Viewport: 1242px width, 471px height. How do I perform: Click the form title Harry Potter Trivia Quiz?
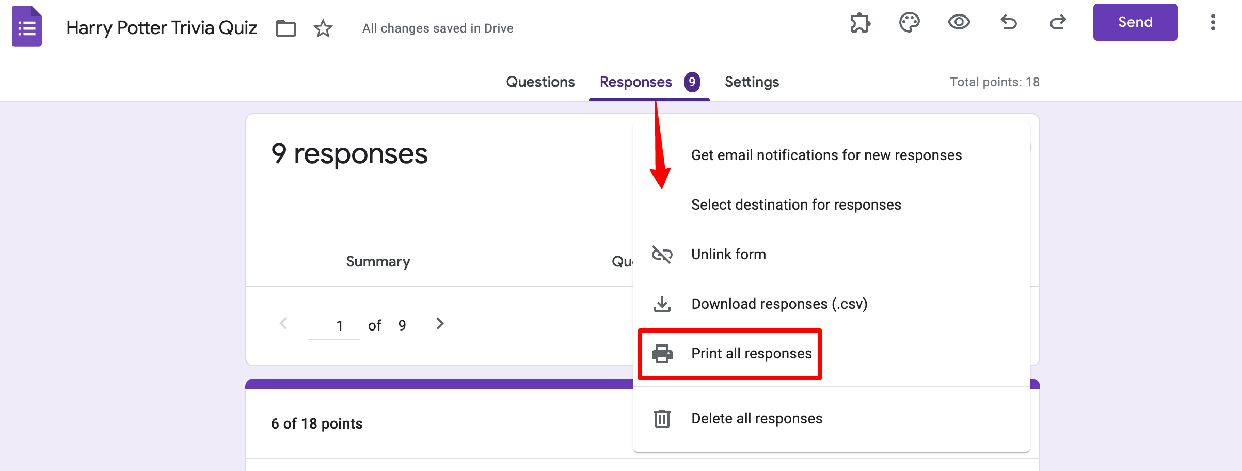(x=162, y=28)
